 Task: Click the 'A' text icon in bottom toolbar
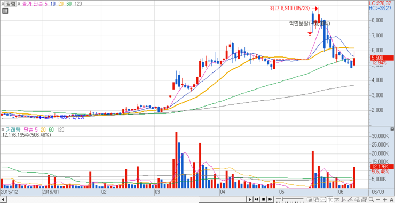click(391, 199)
